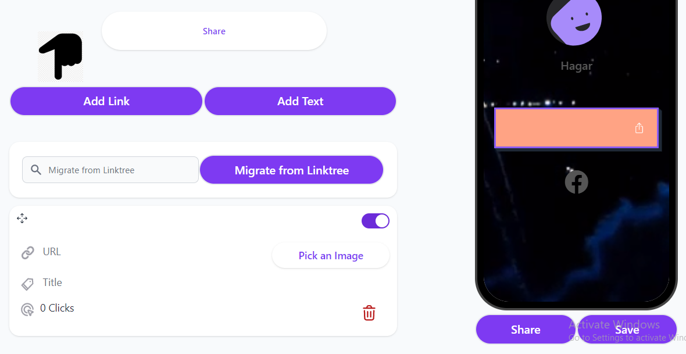Click the smiley avatar in phone preview
Screen dimensions: 686x354
tap(574, 20)
